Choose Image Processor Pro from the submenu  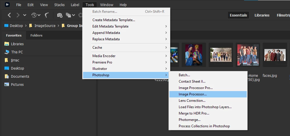click(x=208, y=88)
